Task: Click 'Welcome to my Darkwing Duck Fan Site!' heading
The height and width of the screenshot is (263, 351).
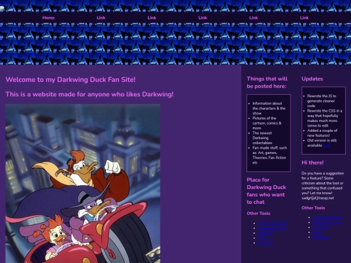Action: [x=70, y=80]
